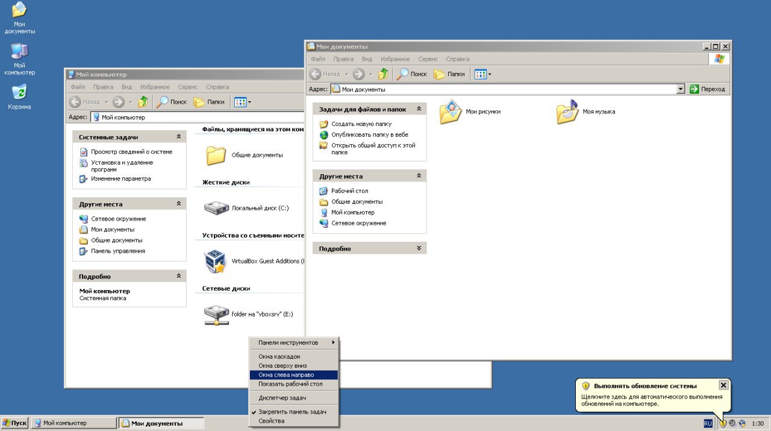Open taskbar Properties from context menu
The height and width of the screenshot is (431, 771).
295,421
